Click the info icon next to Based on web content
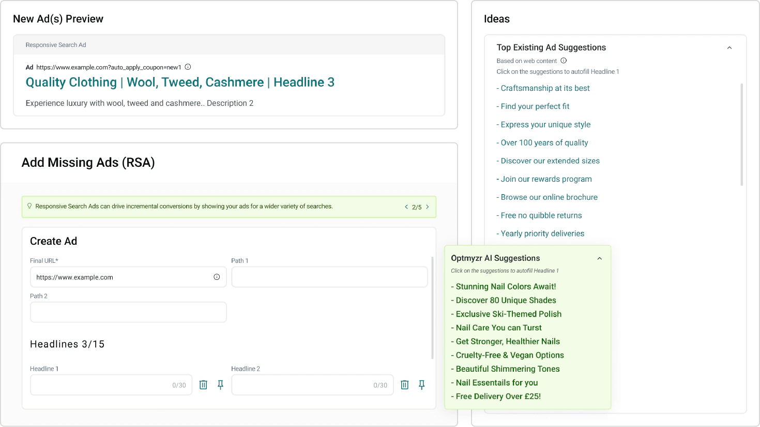Viewport: 760px width, 427px height. 564,61
